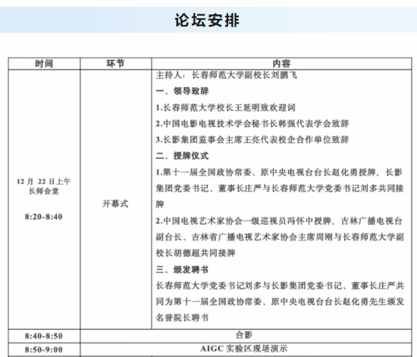This screenshot has height=357, width=417.
Task: Select the time cell 8:50-9:00
Action: point(44,349)
